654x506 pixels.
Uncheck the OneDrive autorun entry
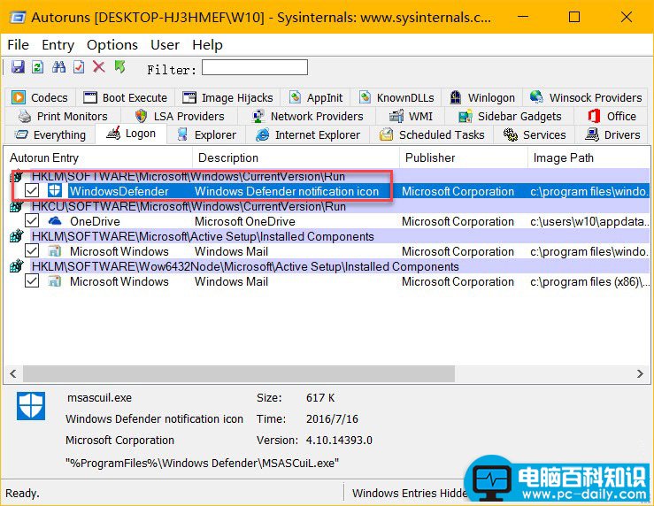click(x=32, y=221)
